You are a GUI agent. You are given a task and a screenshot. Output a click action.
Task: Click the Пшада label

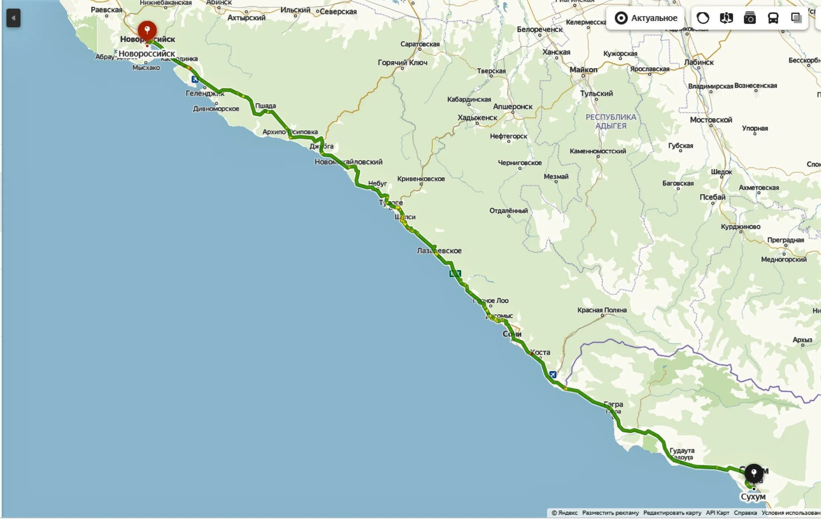265,106
